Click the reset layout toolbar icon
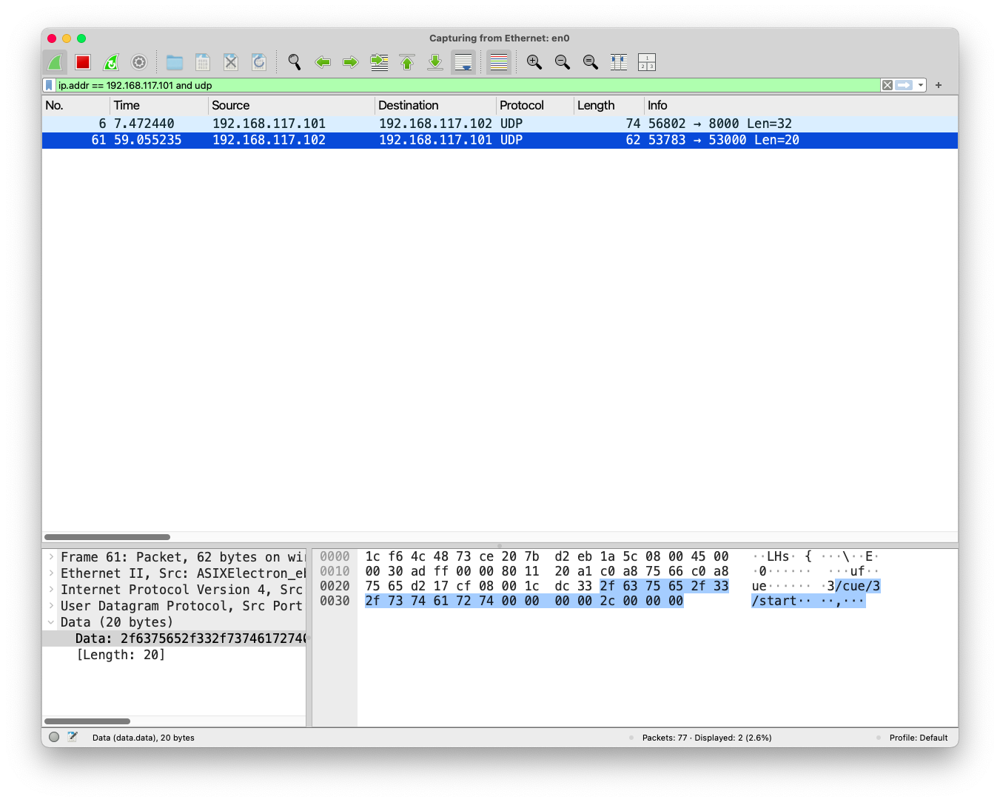The height and width of the screenshot is (802, 1000). [647, 62]
